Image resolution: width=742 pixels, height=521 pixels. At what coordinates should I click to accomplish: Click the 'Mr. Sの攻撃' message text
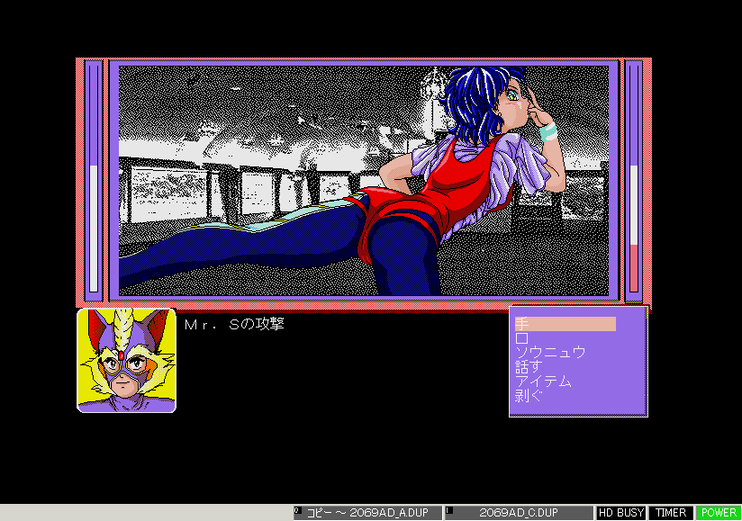click(234, 324)
